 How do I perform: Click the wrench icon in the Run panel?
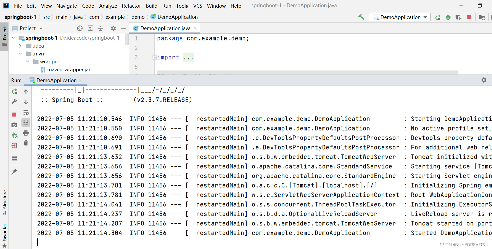15,102
